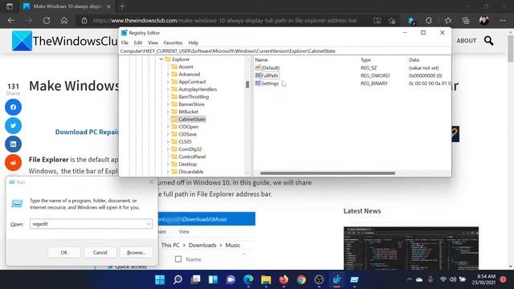Image resolution: width=514 pixels, height=289 pixels.
Task: Open the Favorites menu in Registry Editor
Action: point(173,43)
